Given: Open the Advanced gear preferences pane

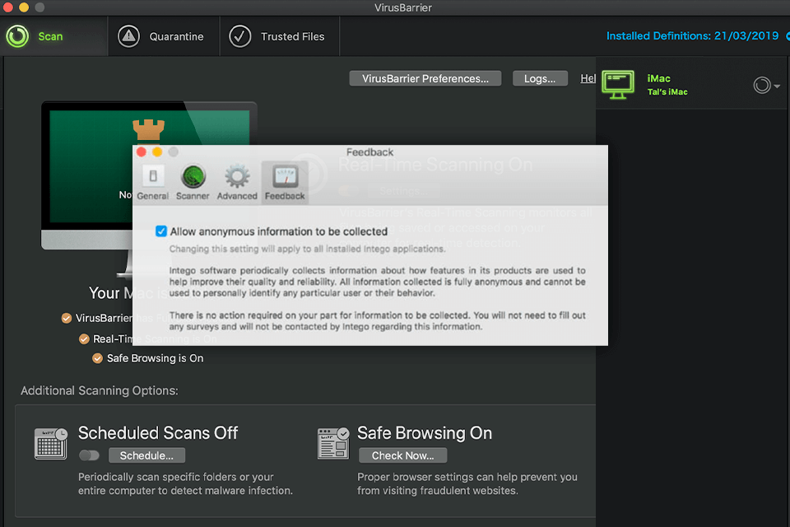Looking at the screenshot, I should (x=237, y=182).
